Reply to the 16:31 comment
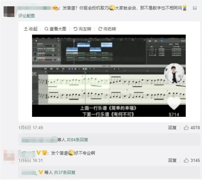Viewport: 202px width, 180px height. point(172,160)
